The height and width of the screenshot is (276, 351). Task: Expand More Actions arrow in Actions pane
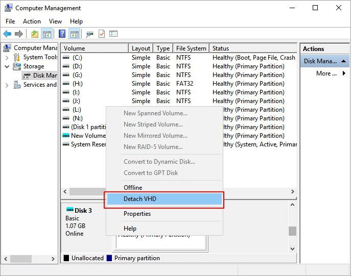(344, 73)
